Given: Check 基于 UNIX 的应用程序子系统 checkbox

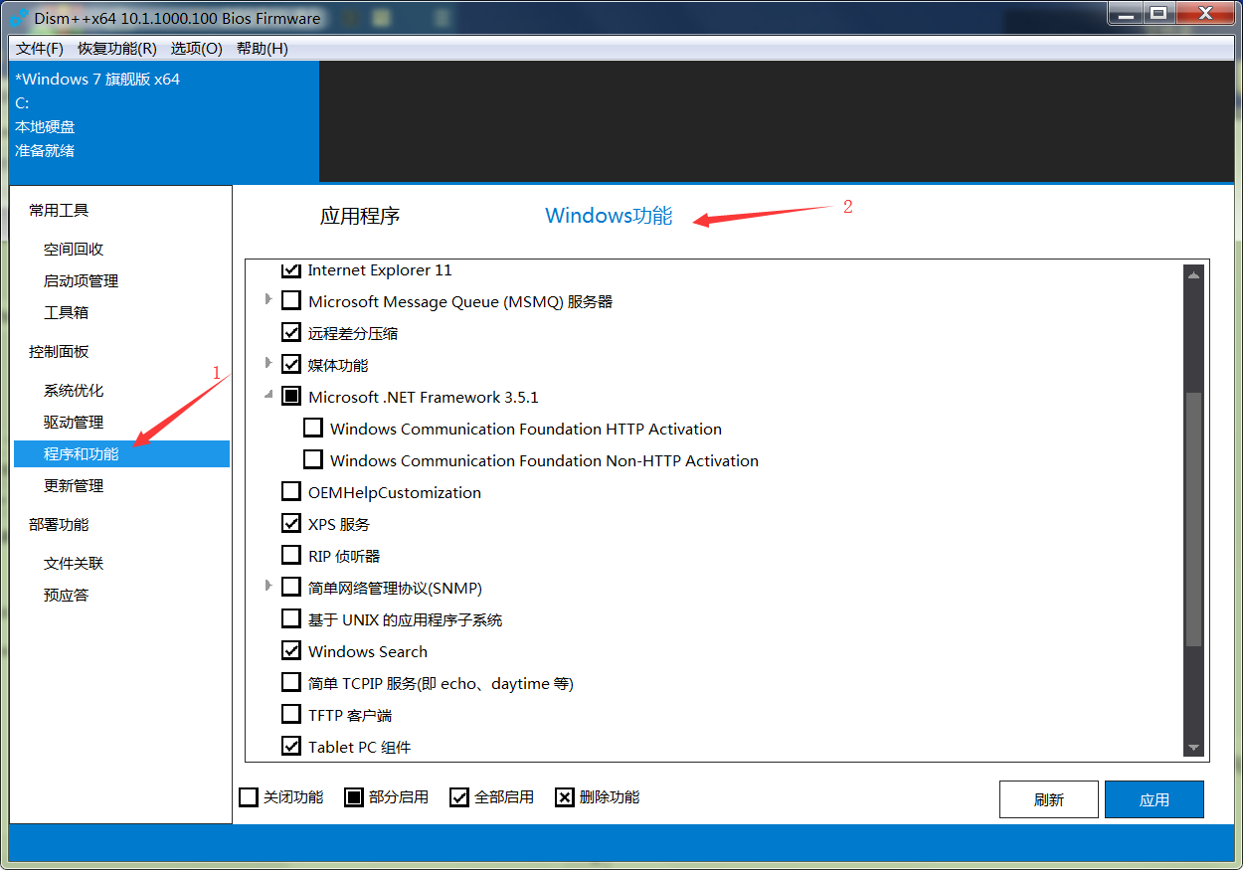Looking at the screenshot, I should point(291,619).
